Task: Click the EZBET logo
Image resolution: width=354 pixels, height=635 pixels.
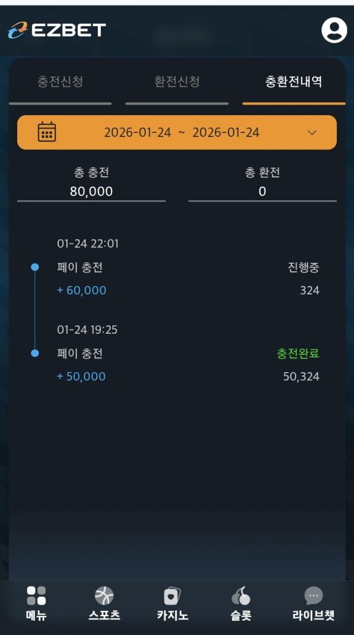Action: 57,30
